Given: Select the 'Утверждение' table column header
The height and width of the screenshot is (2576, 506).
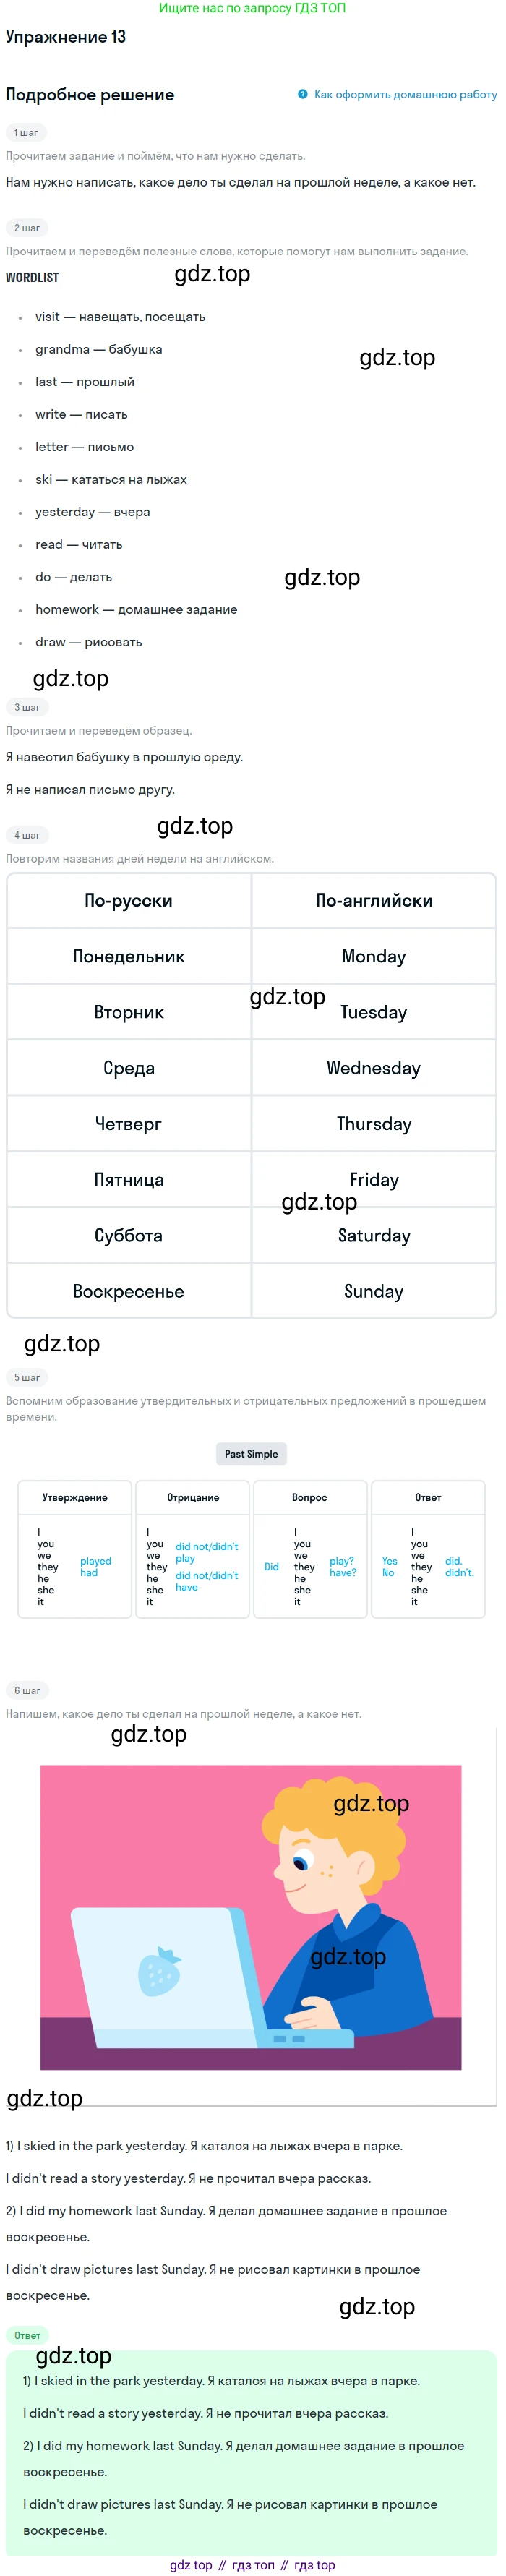Looking at the screenshot, I should [x=75, y=1497].
